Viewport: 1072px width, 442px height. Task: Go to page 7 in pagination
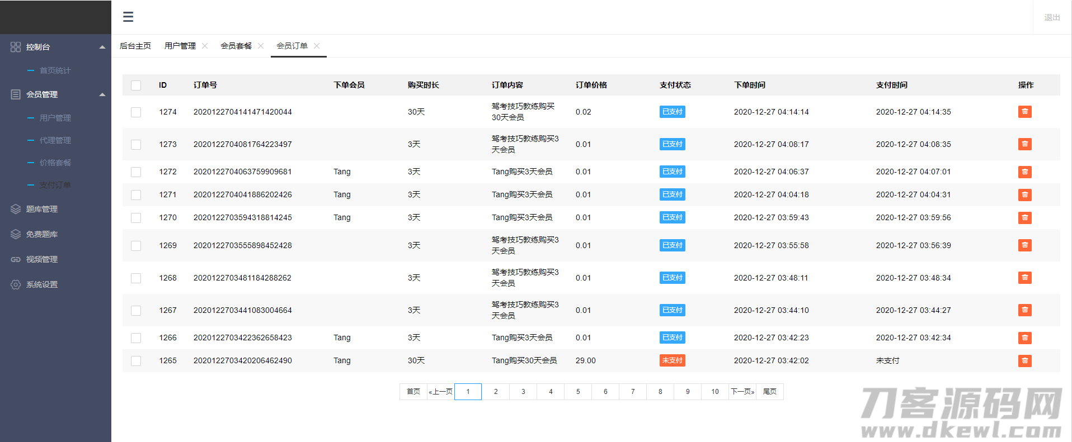[633, 392]
